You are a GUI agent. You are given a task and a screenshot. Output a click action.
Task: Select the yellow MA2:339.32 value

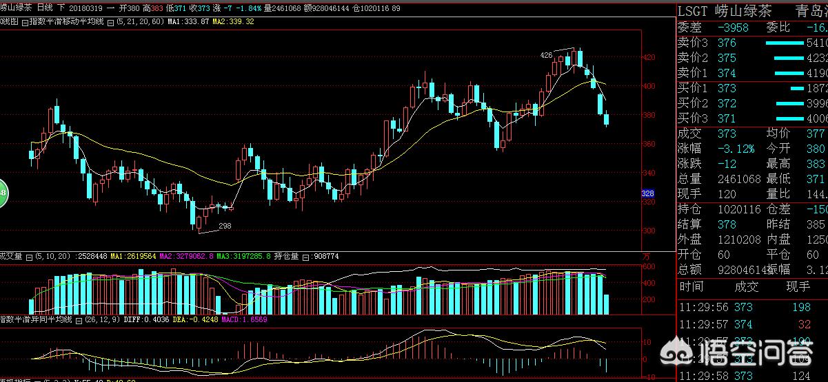tap(233, 21)
